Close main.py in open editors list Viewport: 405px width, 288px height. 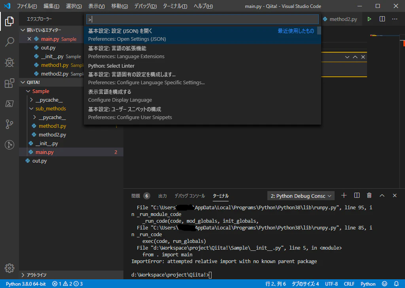click(29, 39)
